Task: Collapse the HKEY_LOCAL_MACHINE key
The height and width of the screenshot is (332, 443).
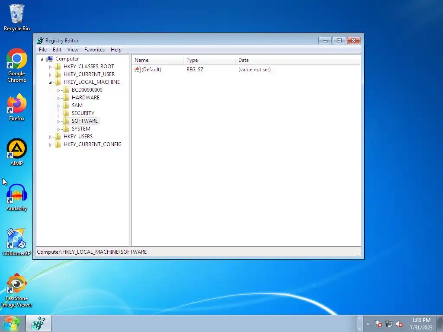Action: click(50, 83)
